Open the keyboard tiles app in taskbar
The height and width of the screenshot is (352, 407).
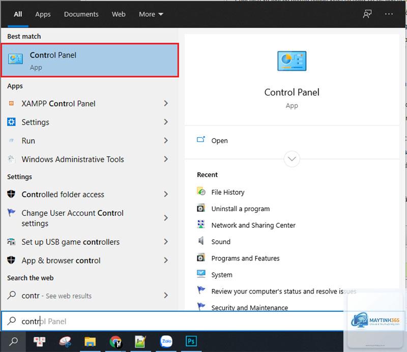pos(40,342)
